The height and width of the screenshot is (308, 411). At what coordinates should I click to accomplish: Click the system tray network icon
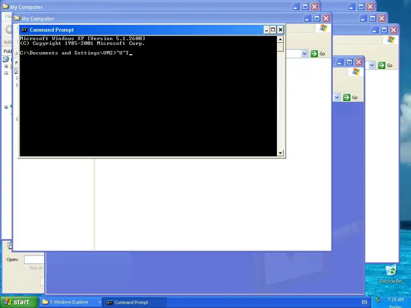tap(378, 299)
